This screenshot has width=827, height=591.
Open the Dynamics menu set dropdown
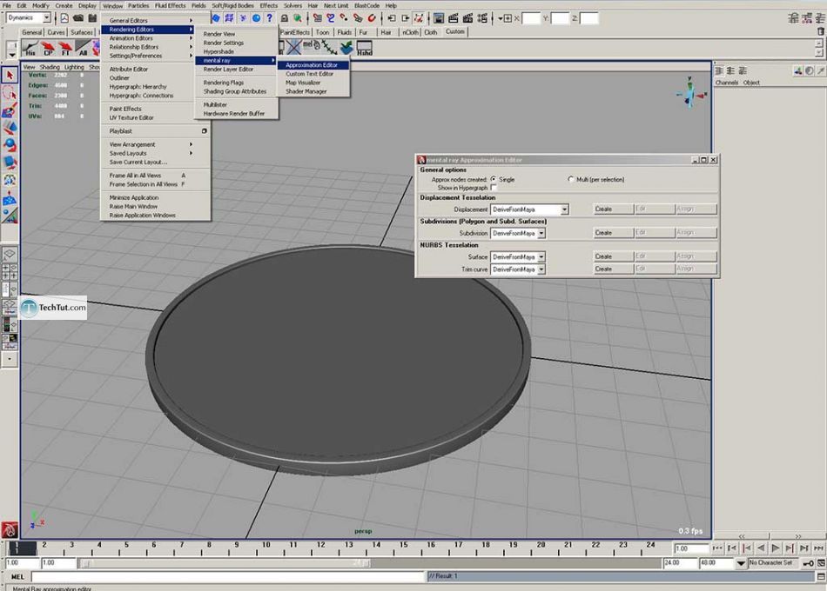pyautogui.click(x=29, y=18)
